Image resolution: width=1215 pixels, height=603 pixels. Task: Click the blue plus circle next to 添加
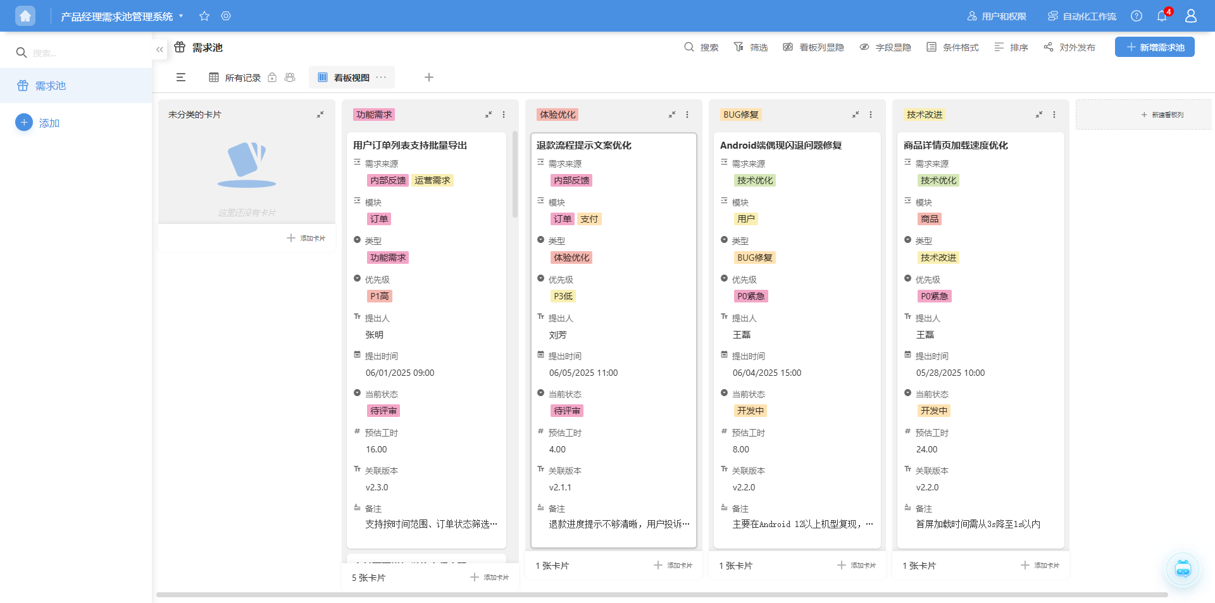(24, 122)
